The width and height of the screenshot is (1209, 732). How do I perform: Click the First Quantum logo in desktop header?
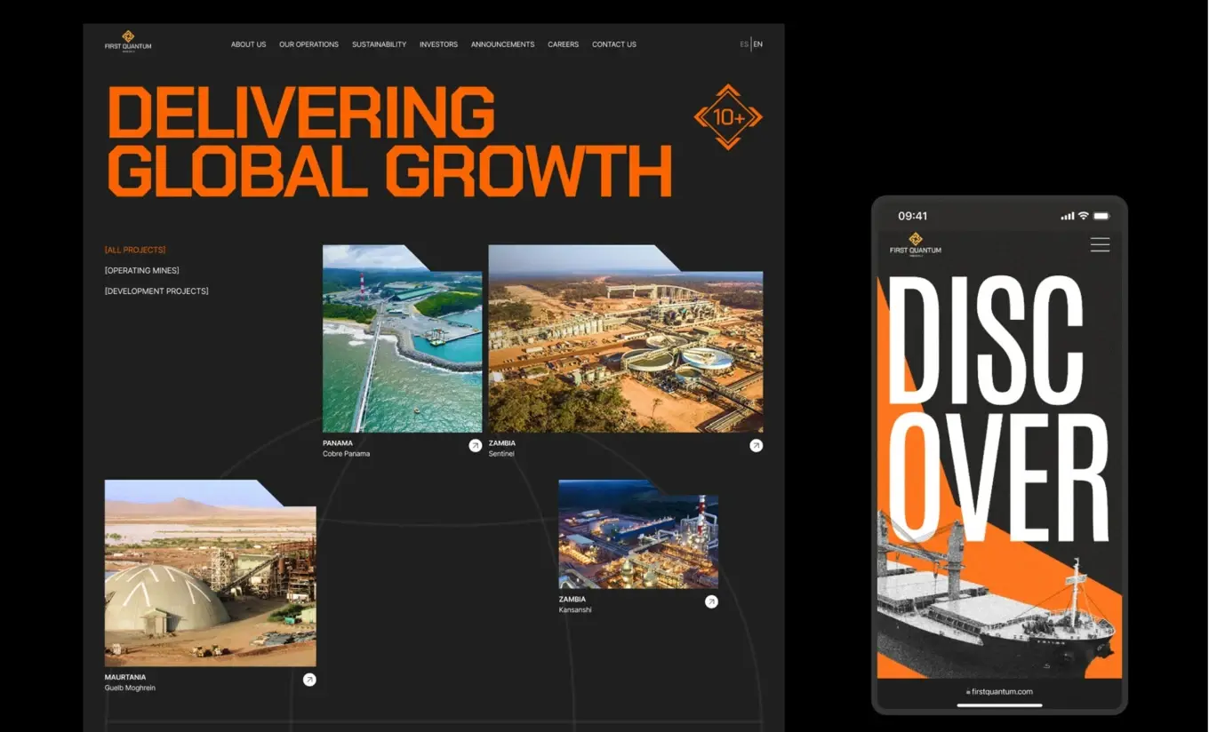[x=128, y=41]
